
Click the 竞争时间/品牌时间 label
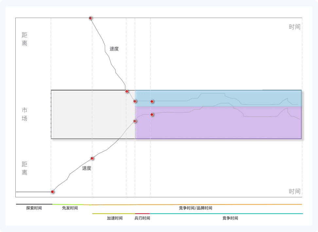point(196,208)
